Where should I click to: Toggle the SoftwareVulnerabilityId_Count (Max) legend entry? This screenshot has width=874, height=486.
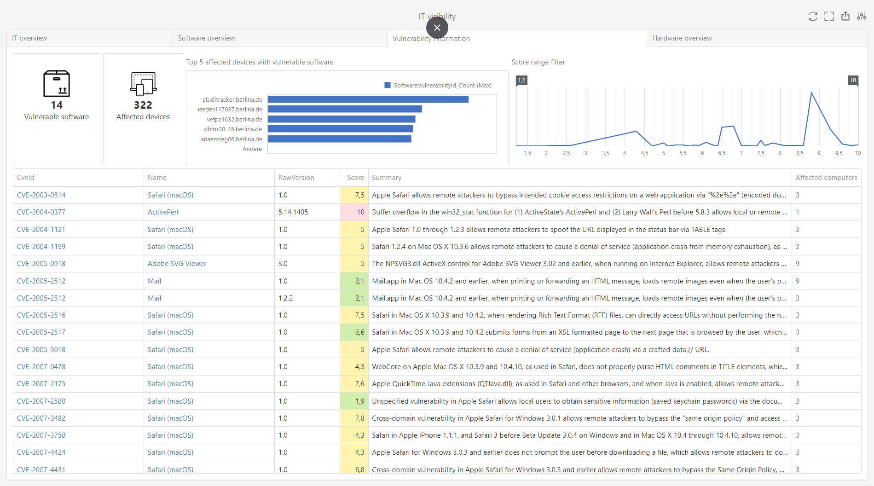(x=442, y=85)
